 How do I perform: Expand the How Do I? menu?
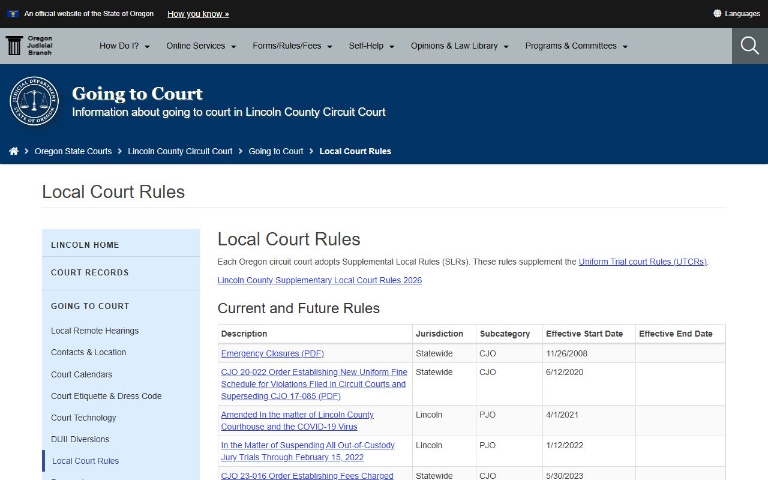tap(125, 46)
